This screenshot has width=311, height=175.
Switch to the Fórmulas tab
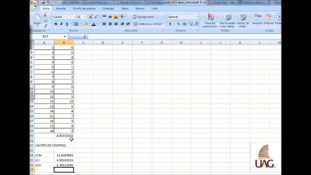click(x=108, y=9)
